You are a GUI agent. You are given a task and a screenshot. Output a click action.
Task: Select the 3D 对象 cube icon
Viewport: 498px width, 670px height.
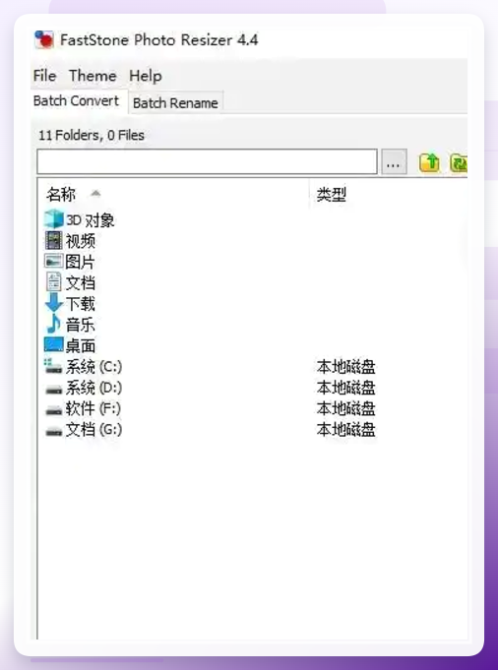point(54,219)
